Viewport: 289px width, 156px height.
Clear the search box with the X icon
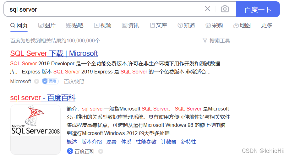pyautogui.click(x=208, y=9)
